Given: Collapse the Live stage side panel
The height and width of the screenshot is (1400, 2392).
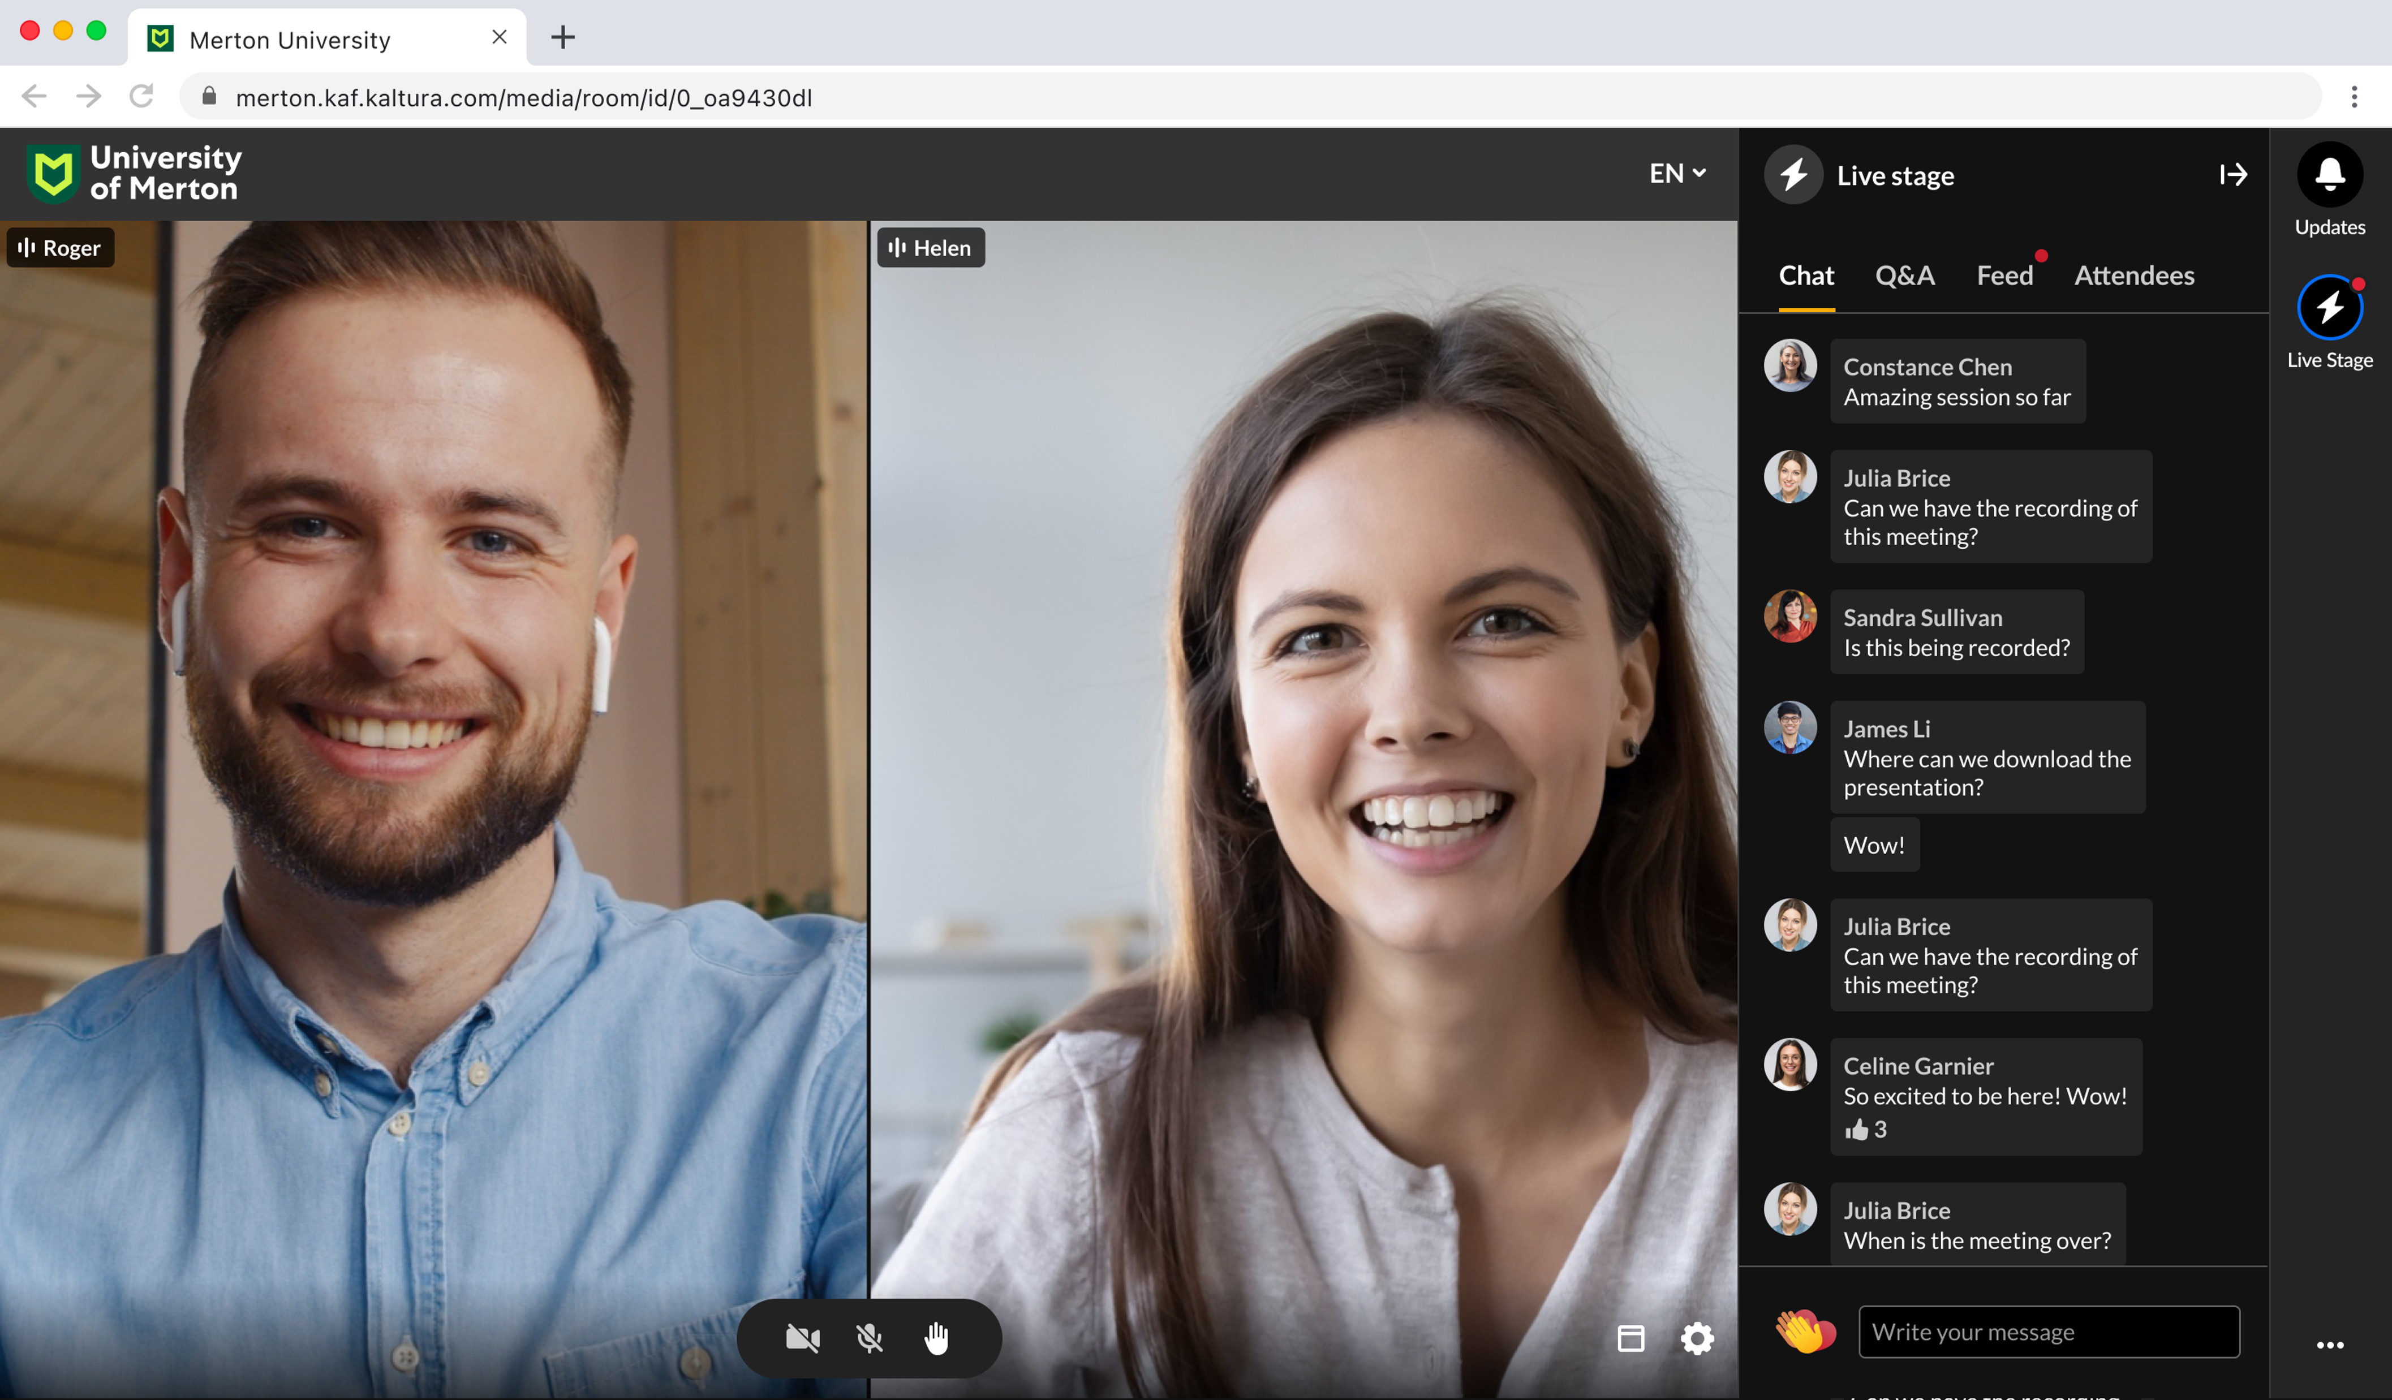Looking at the screenshot, I should tap(2232, 175).
